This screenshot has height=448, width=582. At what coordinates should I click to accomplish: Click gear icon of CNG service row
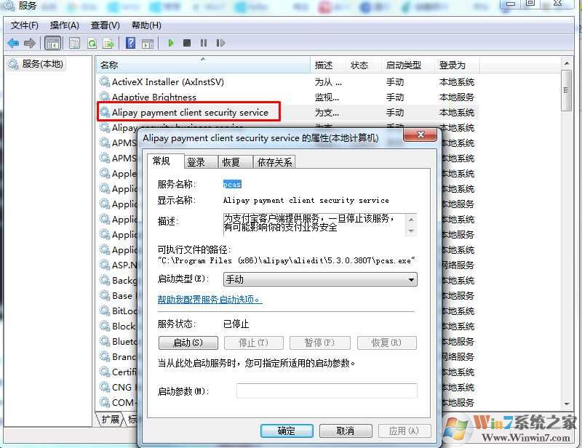105,387
